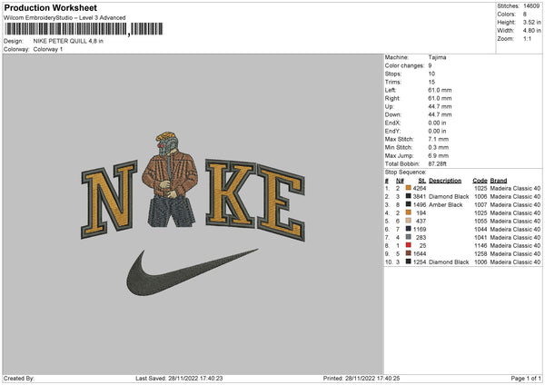Image resolution: width=545 pixels, height=385 pixels.
Task: Click the embroidered letter K in the design
Action: (x=231, y=193)
